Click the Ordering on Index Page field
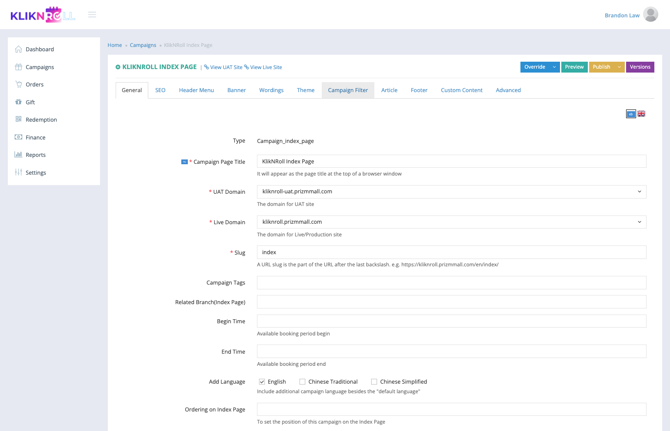670x431 pixels. (451, 409)
